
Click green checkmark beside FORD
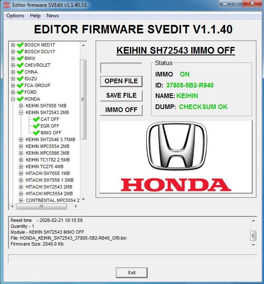click(20, 92)
